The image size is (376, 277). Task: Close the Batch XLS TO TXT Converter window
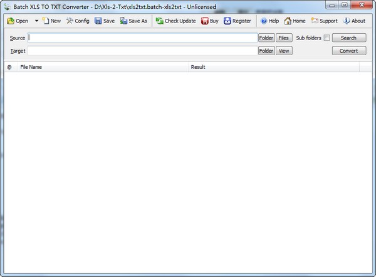(362, 5)
